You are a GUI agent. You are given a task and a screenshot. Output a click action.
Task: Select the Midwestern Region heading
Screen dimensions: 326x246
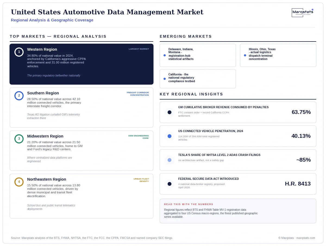pos(45,136)
